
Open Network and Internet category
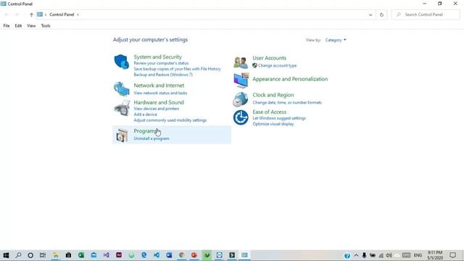coord(159,86)
